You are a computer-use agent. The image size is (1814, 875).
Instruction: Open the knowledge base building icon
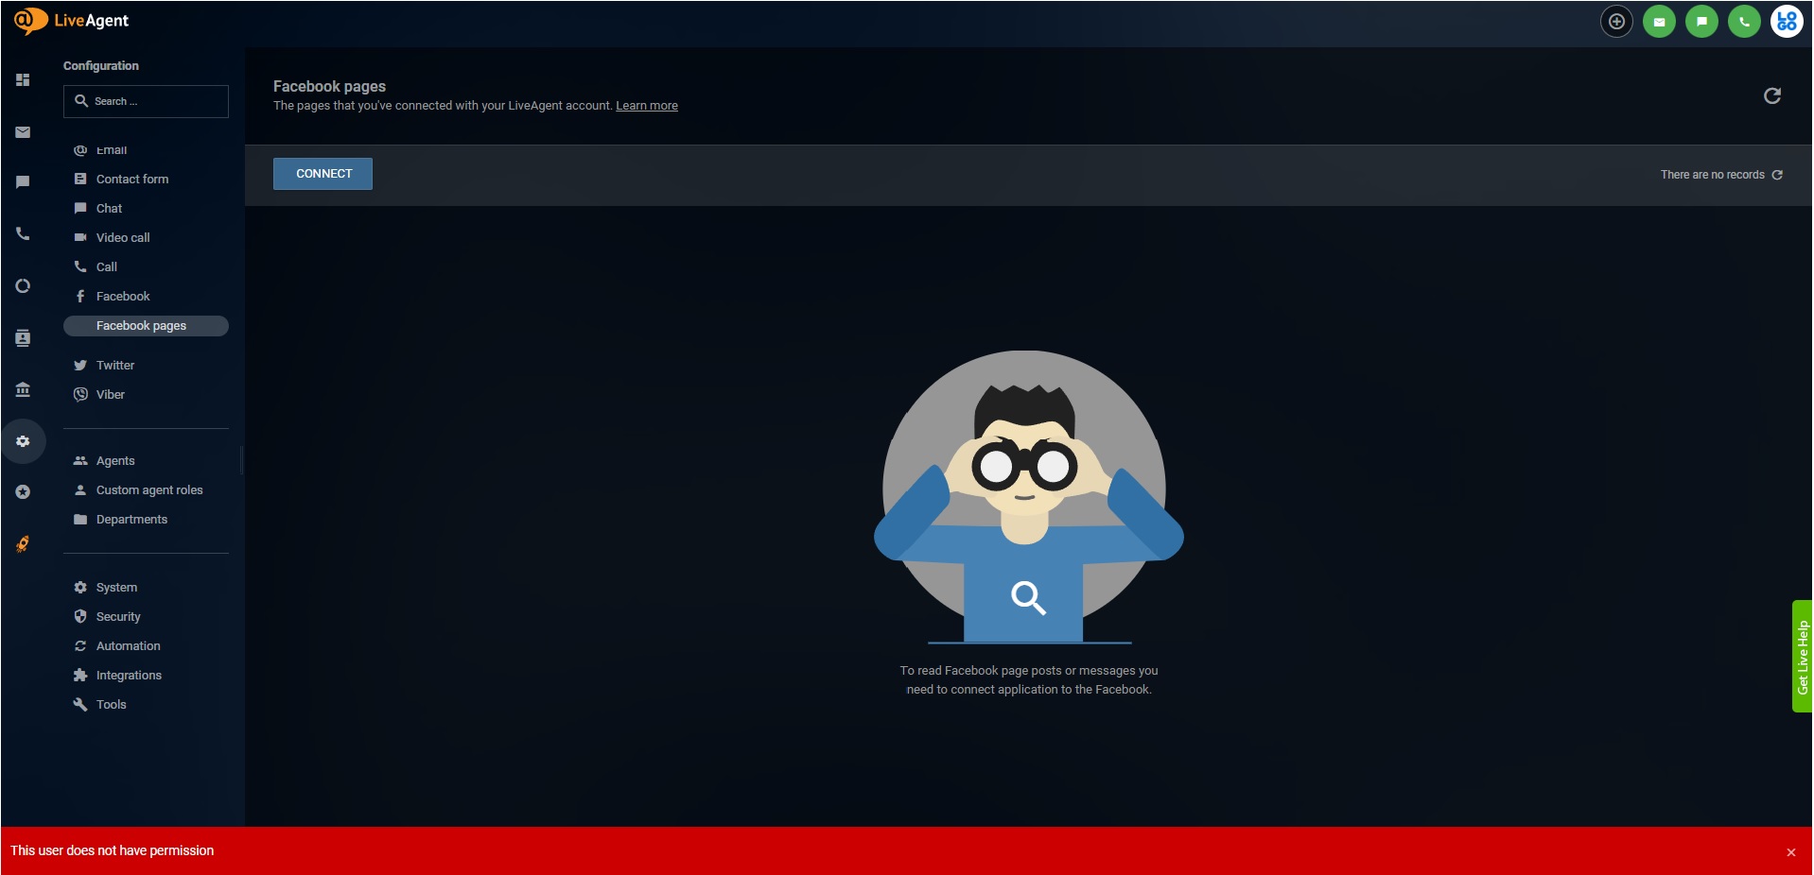click(23, 389)
